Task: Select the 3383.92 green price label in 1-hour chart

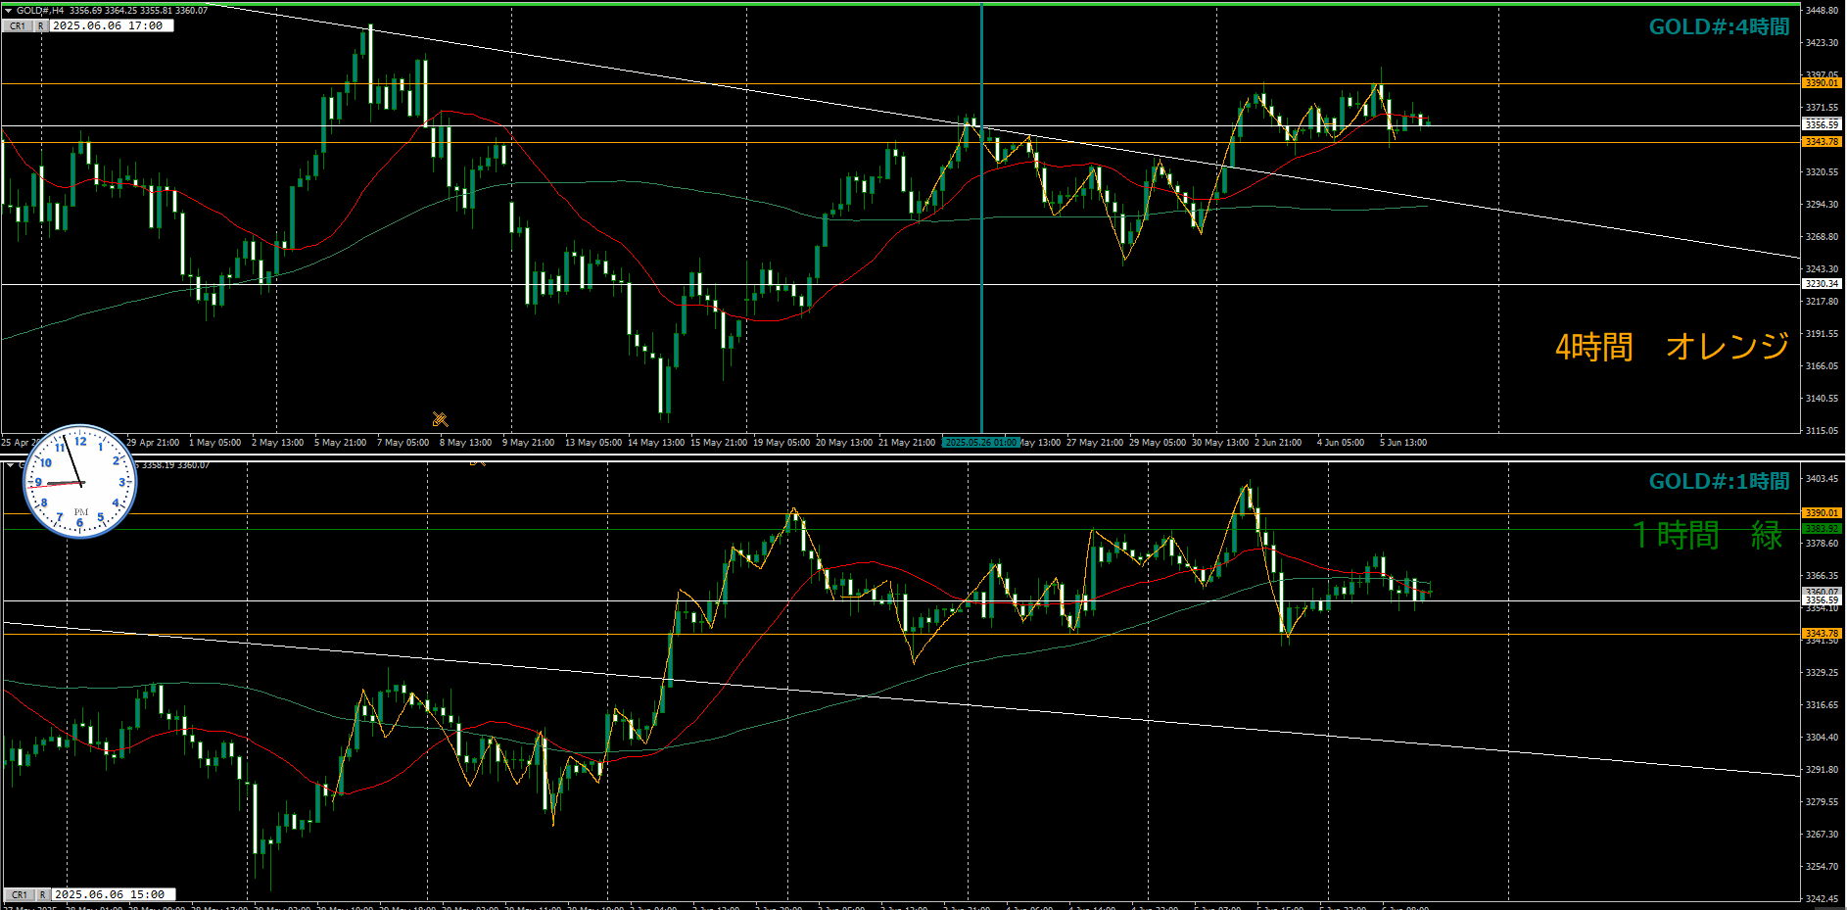Action: [1822, 529]
